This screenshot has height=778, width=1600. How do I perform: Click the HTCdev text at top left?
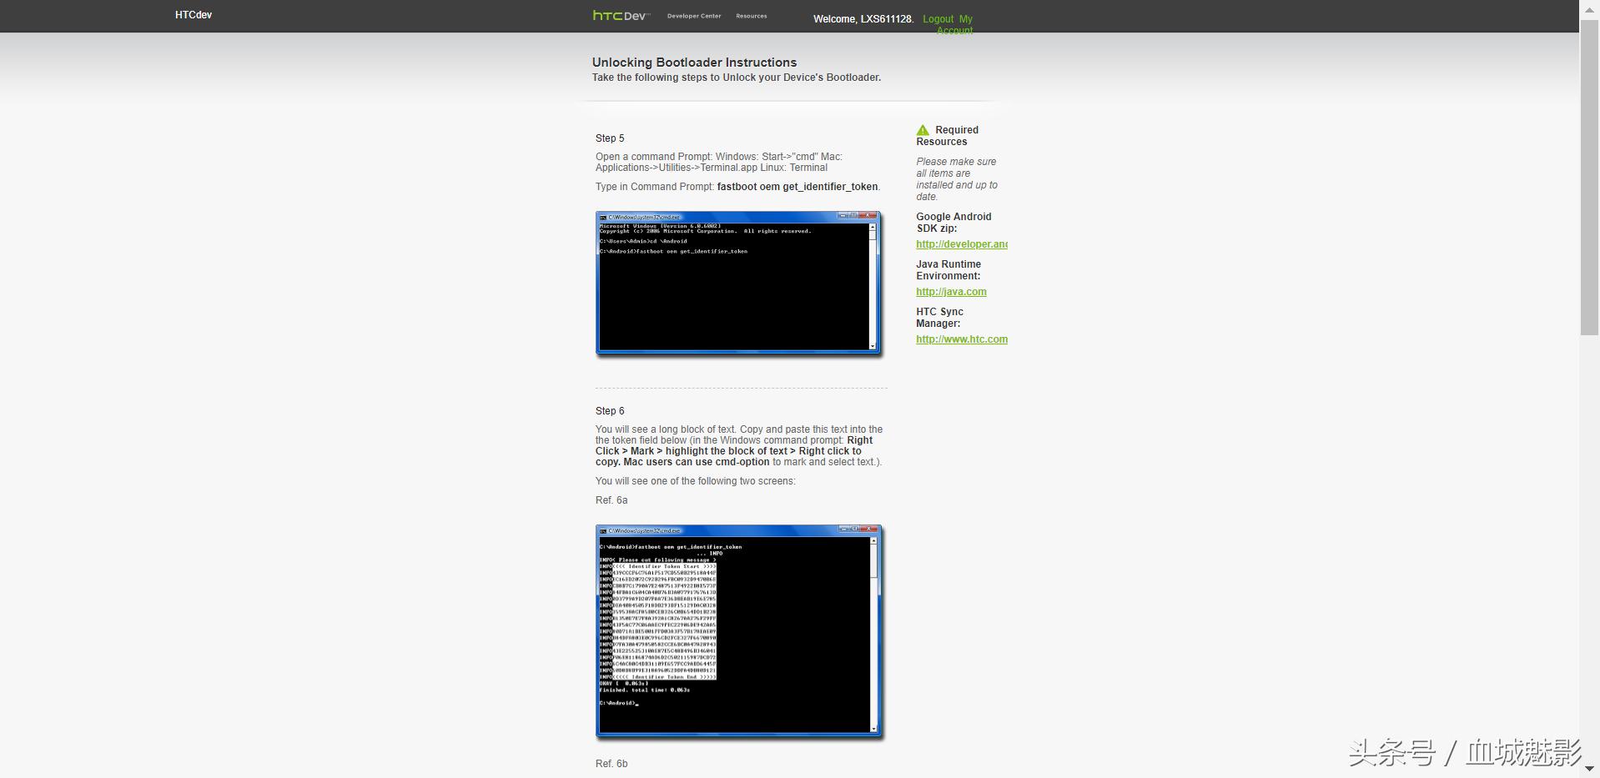coord(194,15)
